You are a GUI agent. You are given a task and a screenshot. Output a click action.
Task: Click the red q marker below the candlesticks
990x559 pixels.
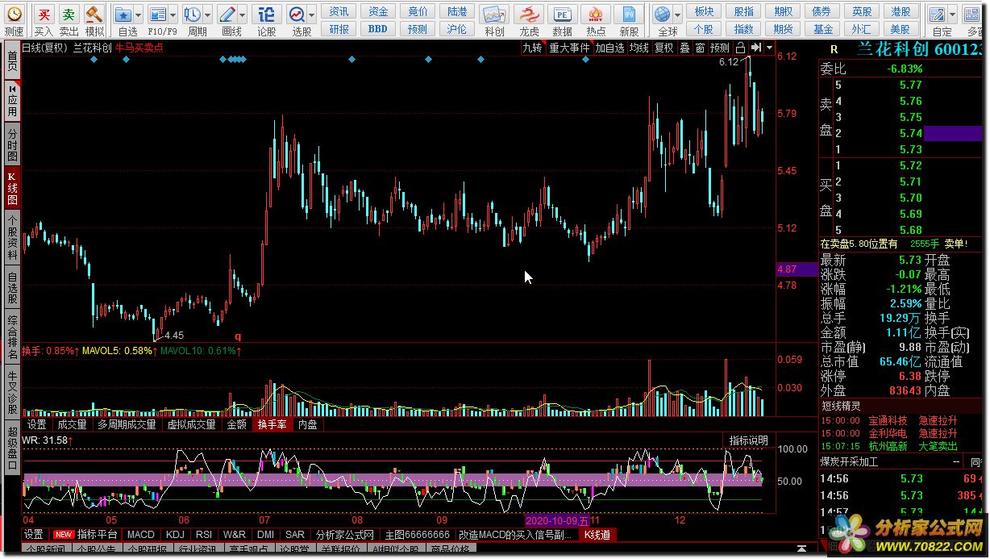coord(238,336)
